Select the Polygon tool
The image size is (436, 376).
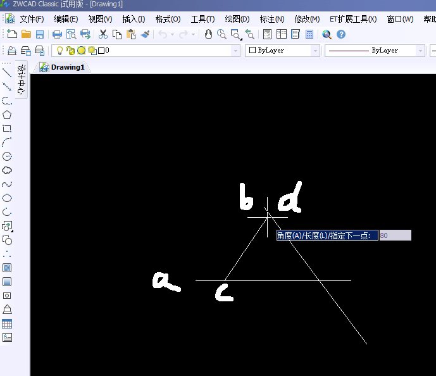point(8,115)
